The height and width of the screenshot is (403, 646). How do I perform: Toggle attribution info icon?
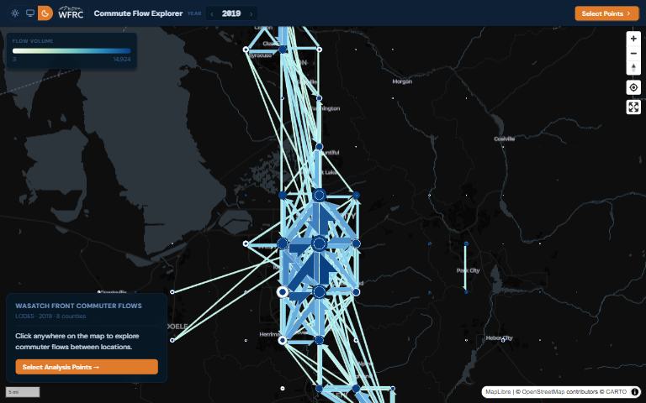pyautogui.click(x=635, y=392)
